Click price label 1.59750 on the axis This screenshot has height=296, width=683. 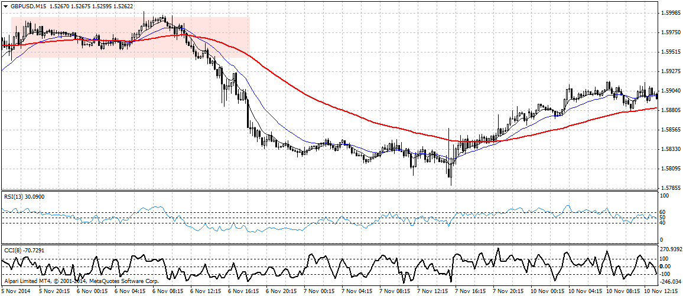[x=670, y=32]
